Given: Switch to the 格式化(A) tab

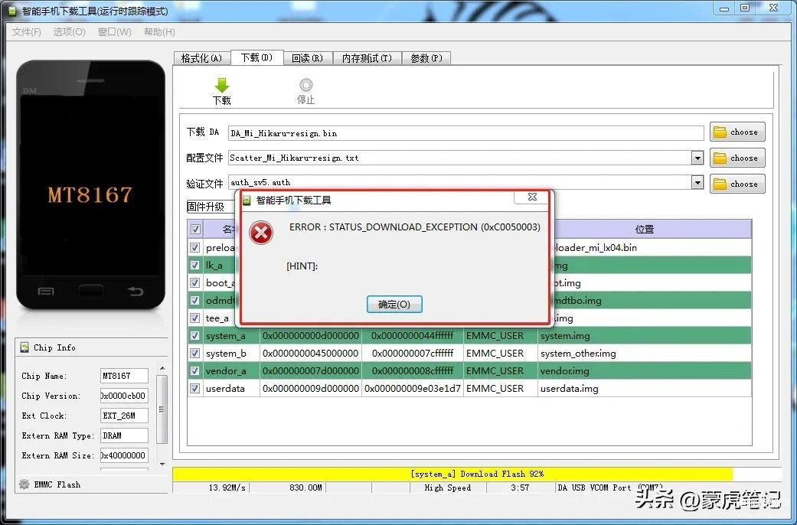Looking at the screenshot, I should click(202, 58).
